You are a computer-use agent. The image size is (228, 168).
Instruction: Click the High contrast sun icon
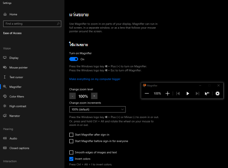click(5, 106)
